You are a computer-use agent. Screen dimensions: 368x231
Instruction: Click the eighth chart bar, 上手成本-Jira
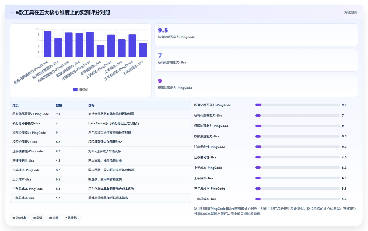point(122,48)
